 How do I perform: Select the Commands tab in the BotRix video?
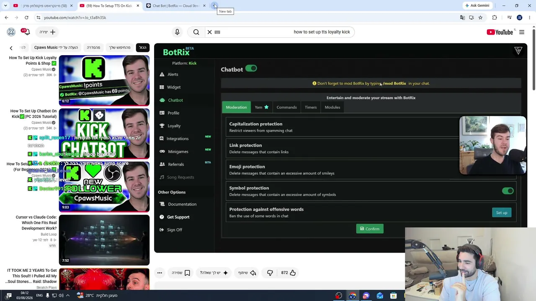point(286,107)
